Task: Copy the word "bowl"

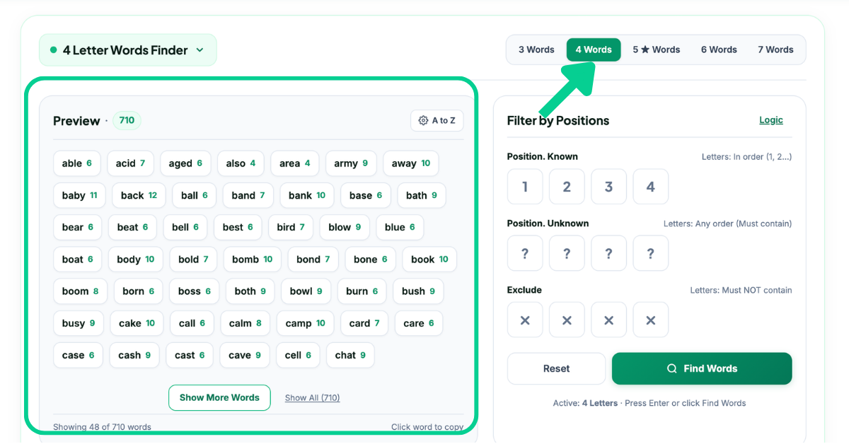Action: pos(306,291)
